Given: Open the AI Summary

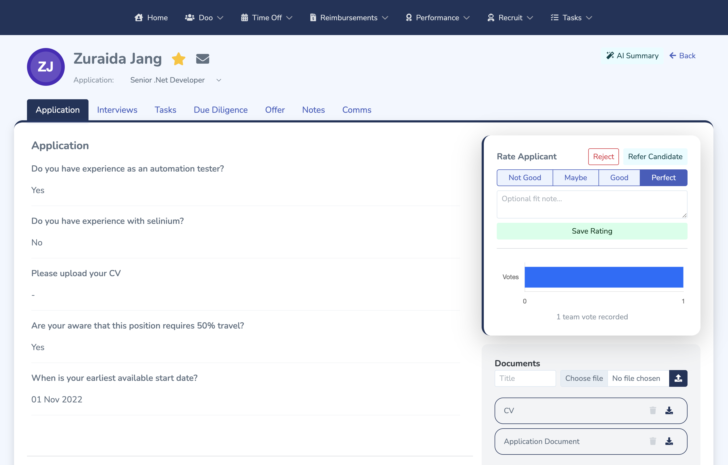Looking at the screenshot, I should (x=632, y=56).
